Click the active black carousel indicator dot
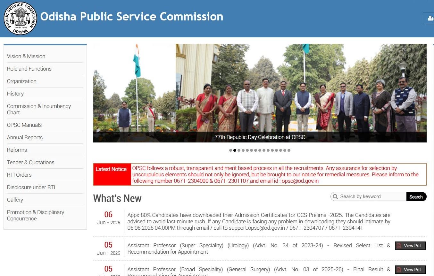This screenshot has width=434, height=276. coord(235,150)
